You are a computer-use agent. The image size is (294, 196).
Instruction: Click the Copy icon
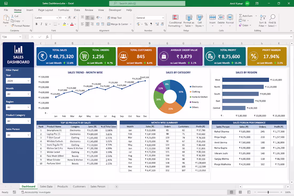pyautogui.click(x=12, y=21)
